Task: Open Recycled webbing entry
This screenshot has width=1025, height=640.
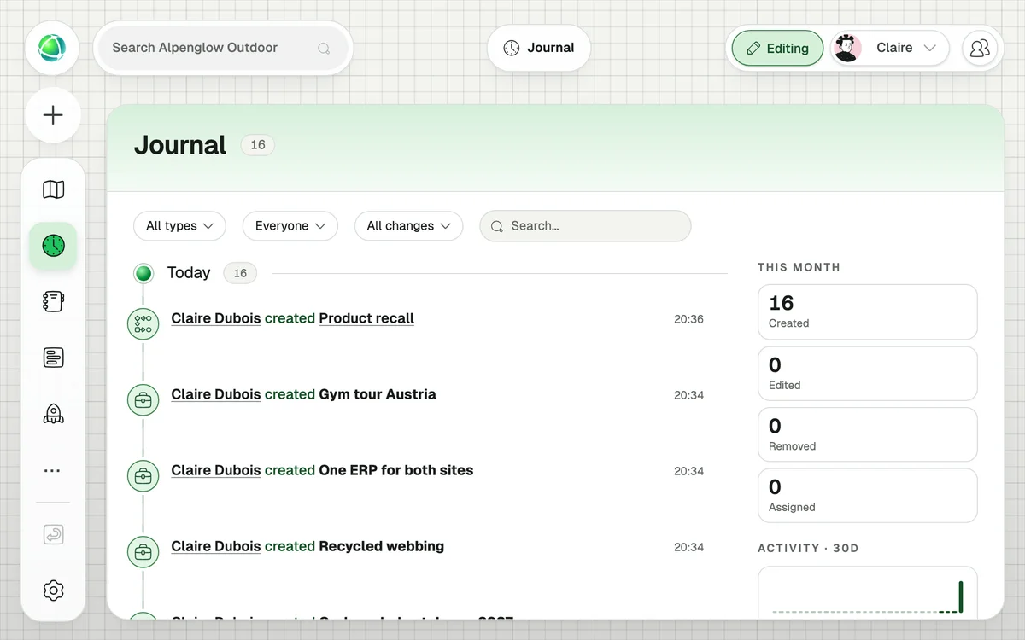Action: [x=382, y=546]
